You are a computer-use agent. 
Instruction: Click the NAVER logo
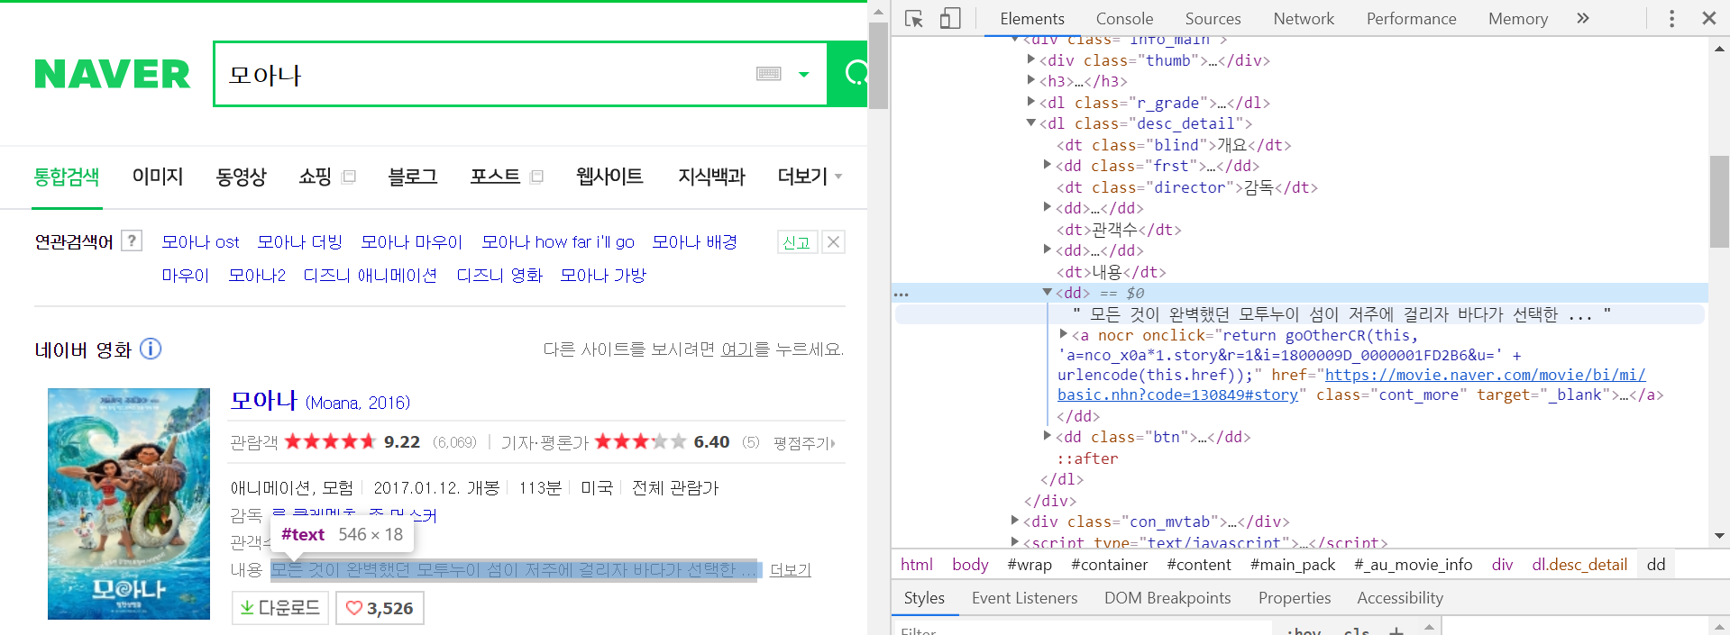coord(112,74)
